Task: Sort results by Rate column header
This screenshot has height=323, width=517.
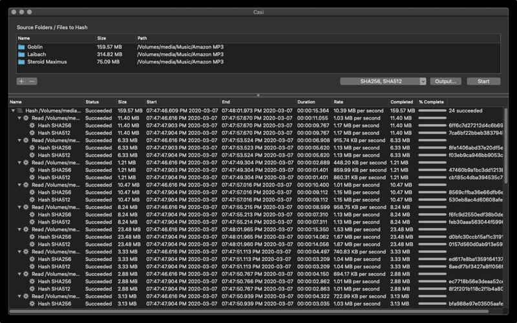Action: coord(338,102)
